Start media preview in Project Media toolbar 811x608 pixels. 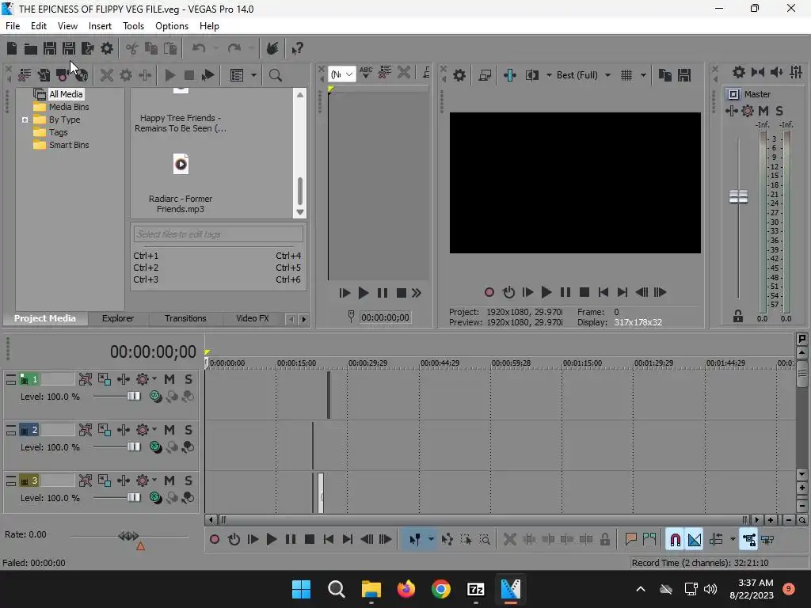tap(169, 75)
